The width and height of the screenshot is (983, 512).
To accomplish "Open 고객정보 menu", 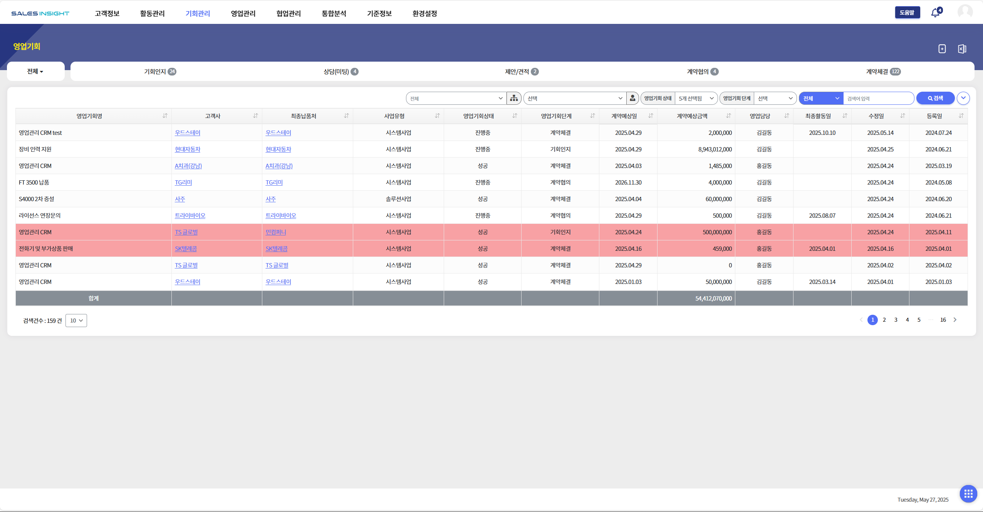I will click(107, 13).
